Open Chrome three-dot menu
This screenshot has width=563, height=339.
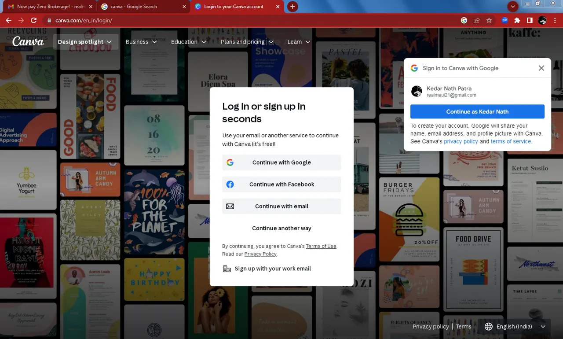[x=555, y=20]
